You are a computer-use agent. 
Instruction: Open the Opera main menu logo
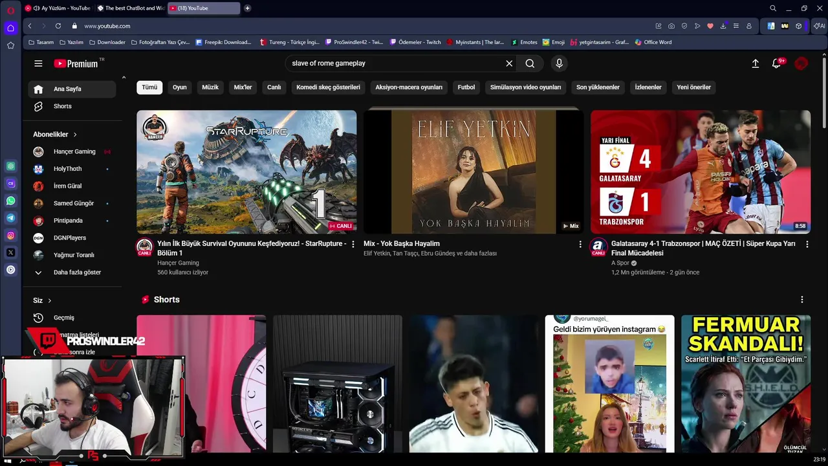(x=10, y=10)
